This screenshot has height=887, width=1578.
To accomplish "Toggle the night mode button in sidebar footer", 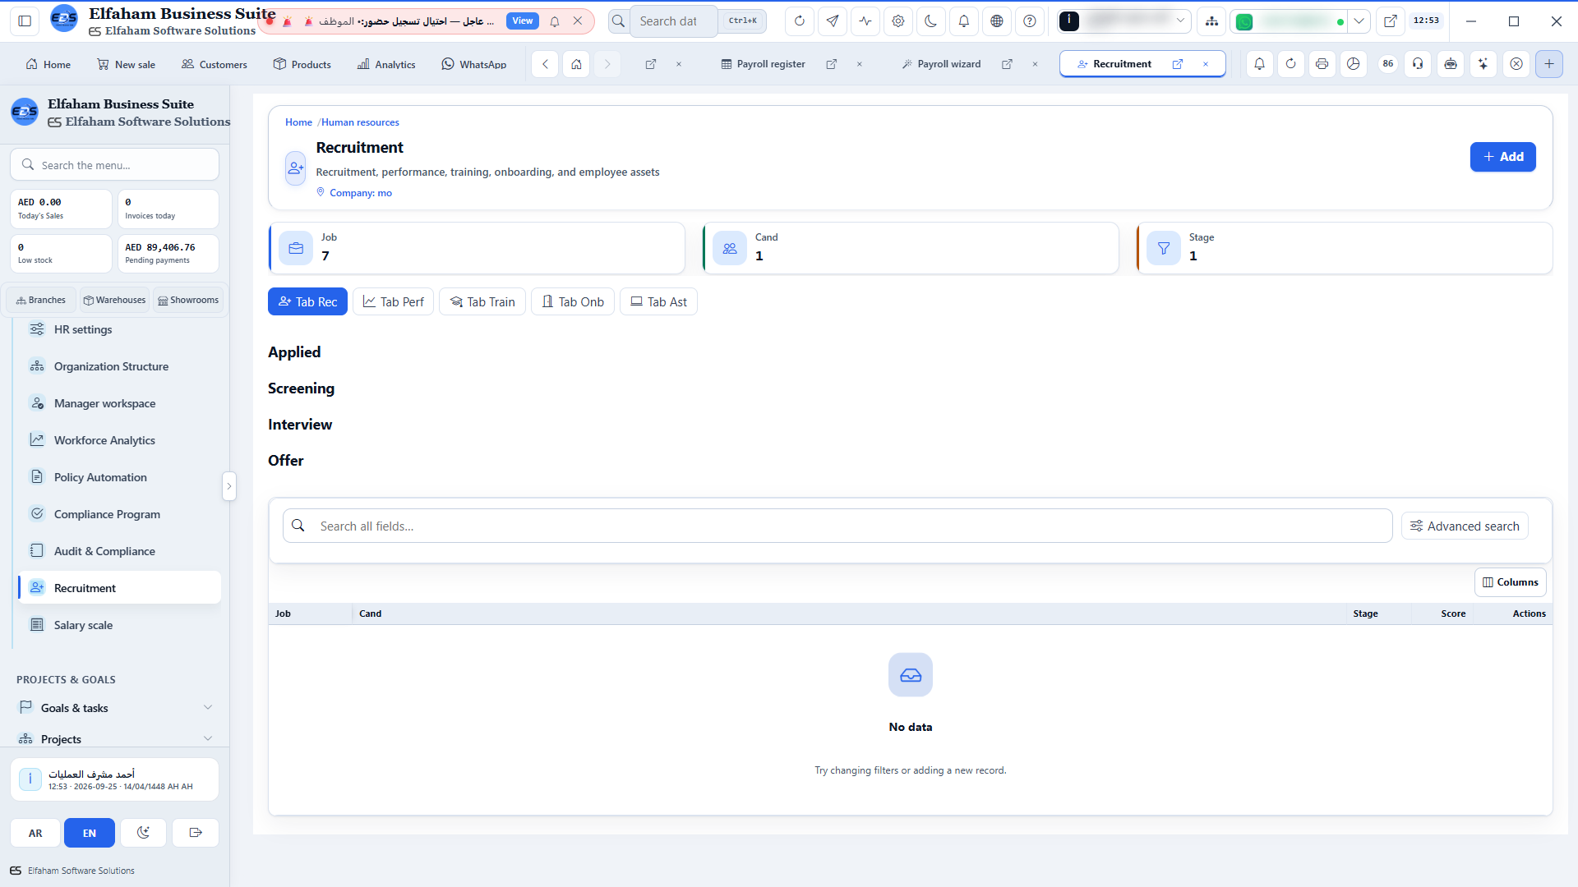I will [x=143, y=833].
